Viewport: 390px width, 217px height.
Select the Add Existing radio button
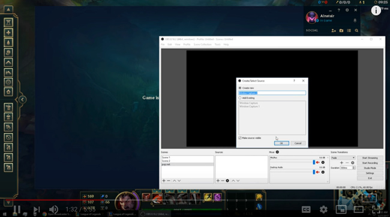click(x=240, y=98)
